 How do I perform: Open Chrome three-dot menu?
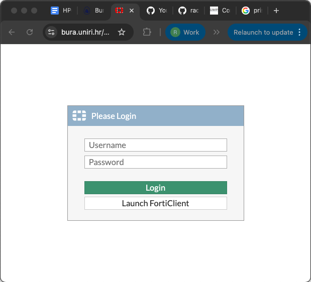299,32
